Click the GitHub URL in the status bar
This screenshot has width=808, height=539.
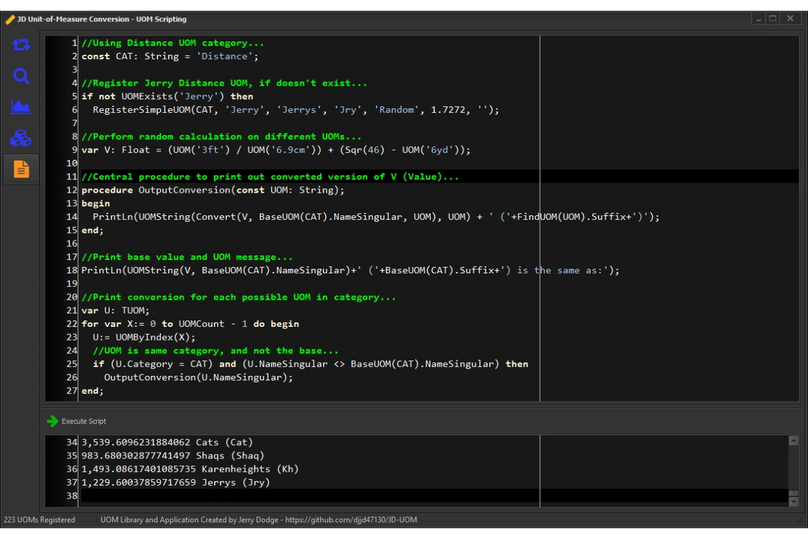(351, 520)
